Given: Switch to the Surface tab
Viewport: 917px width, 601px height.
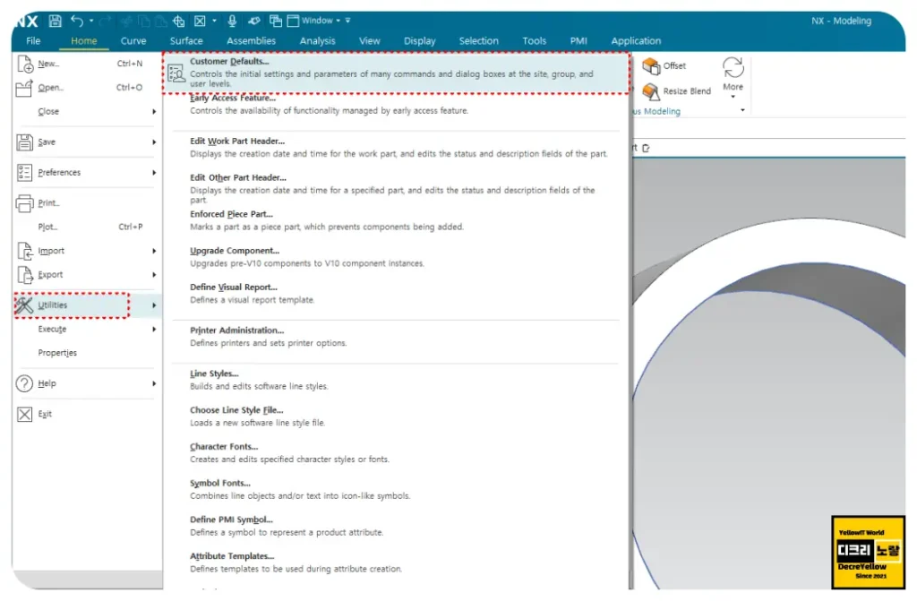Looking at the screenshot, I should click(186, 41).
